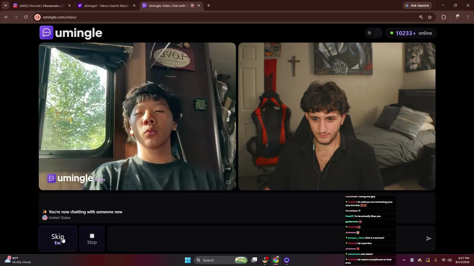Open the purple circle app on the taskbar
Viewport: 474px width, 266px height.
(287, 260)
